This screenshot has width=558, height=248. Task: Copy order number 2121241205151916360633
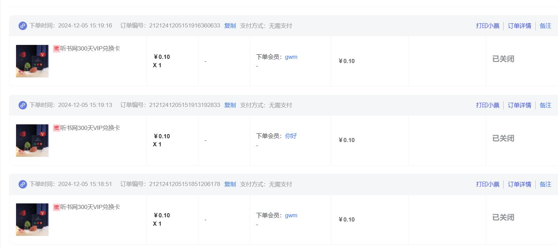coord(230,26)
